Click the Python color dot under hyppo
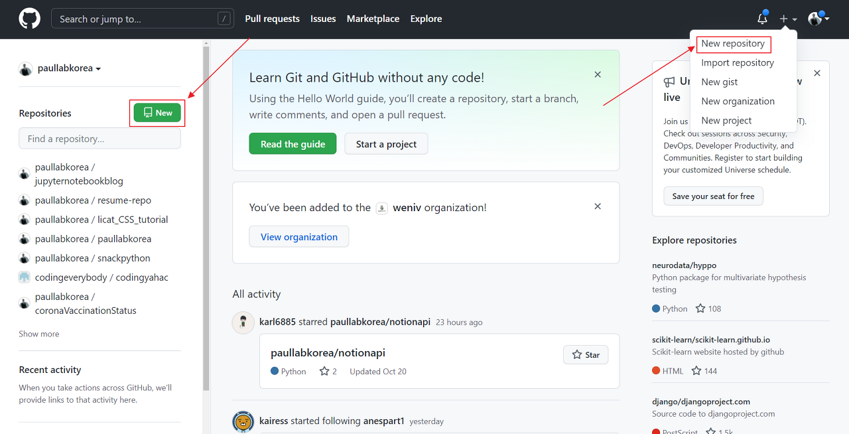The width and height of the screenshot is (849, 434). [656, 309]
